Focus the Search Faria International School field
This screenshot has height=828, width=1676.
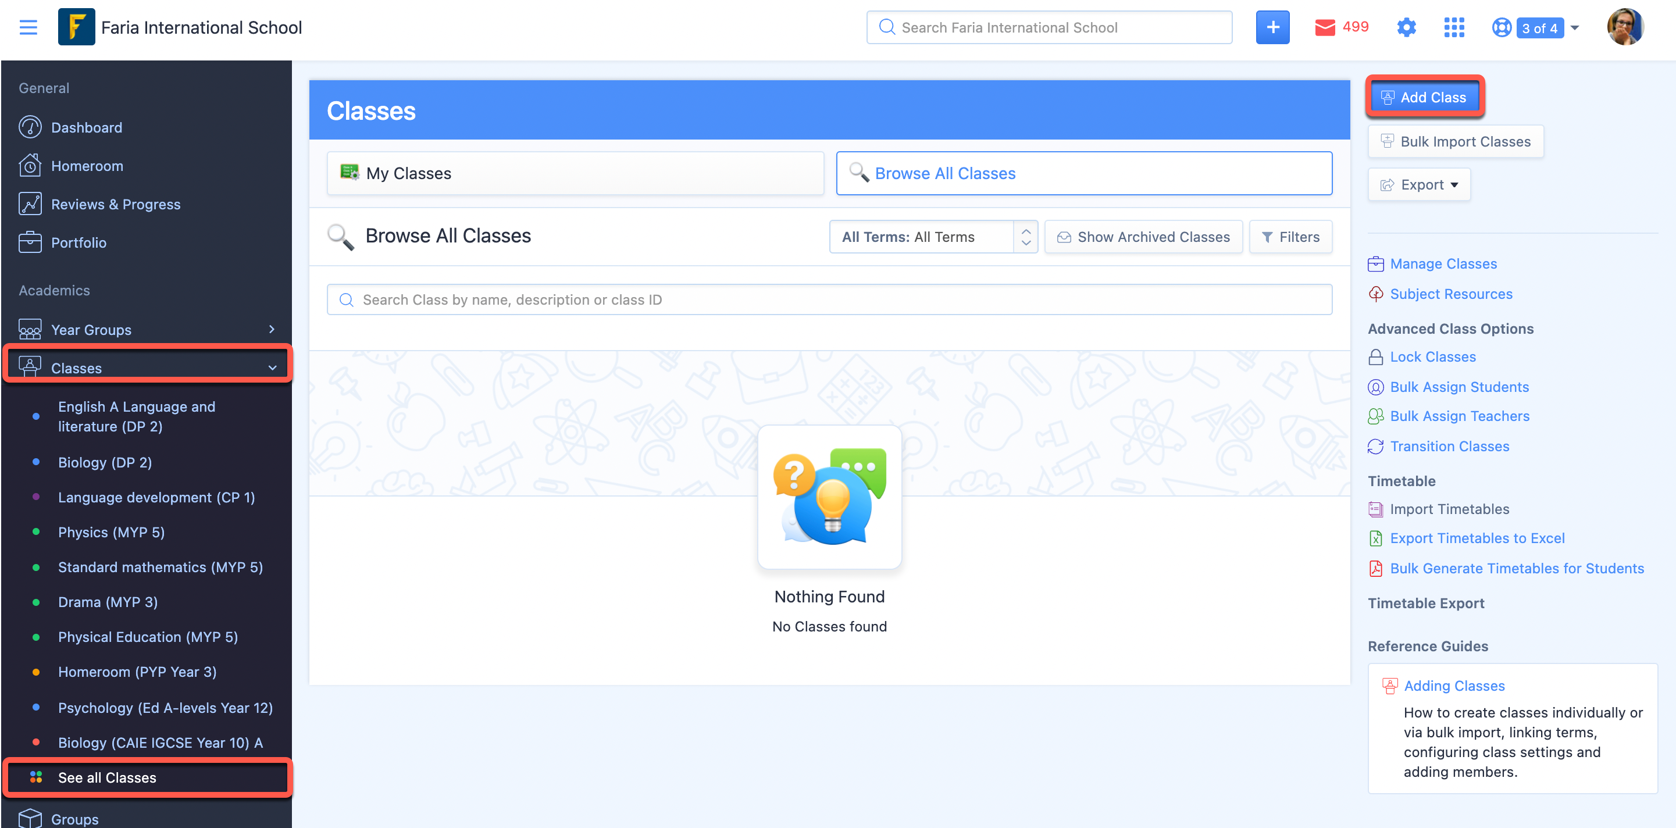tap(1049, 27)
